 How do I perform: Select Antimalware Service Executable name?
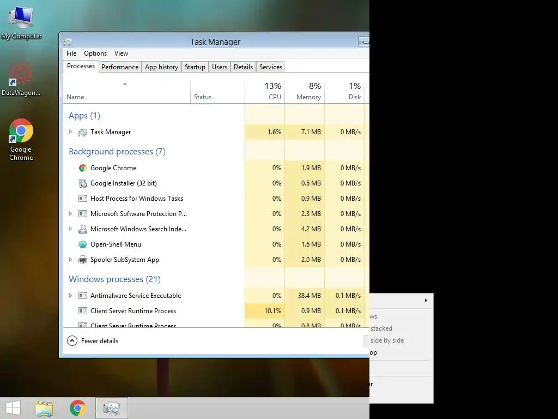click(x=136, y=296)
